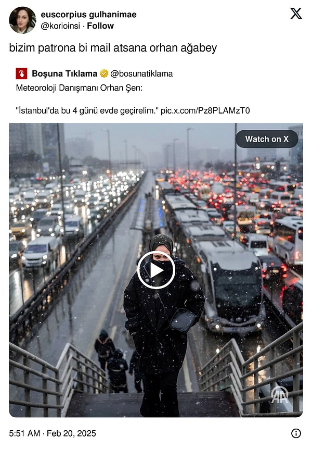312x449 pixels.
Task: Open the Boşuna Tıklama account name
Action: pyautogui.click(x=64, y=73)
